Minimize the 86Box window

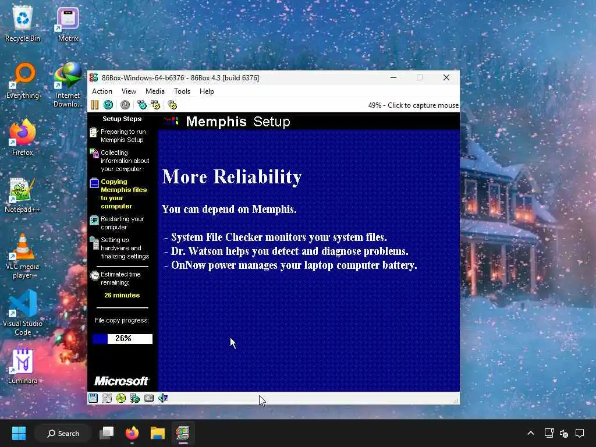(394, 77)
